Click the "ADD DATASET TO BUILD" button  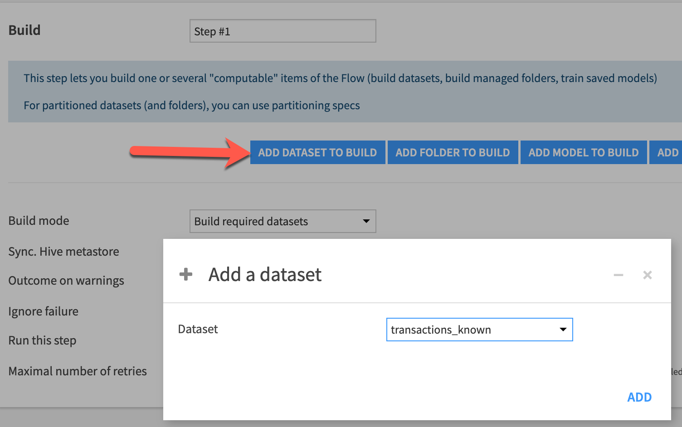click(x=317, y=152)
